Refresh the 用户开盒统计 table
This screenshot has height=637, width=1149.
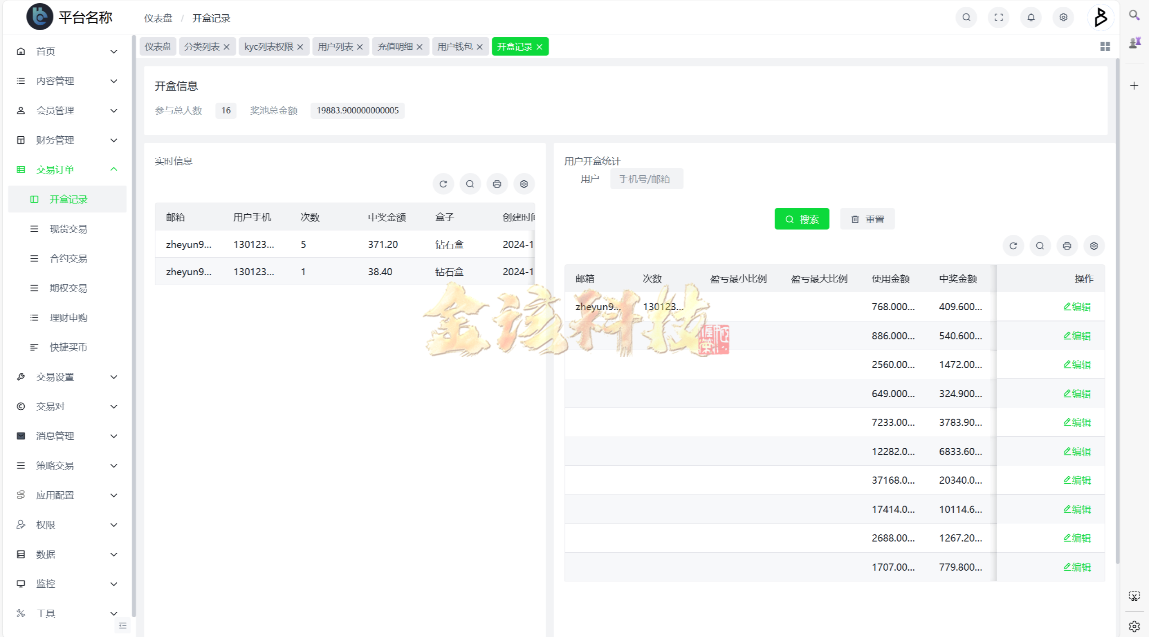1013,246
